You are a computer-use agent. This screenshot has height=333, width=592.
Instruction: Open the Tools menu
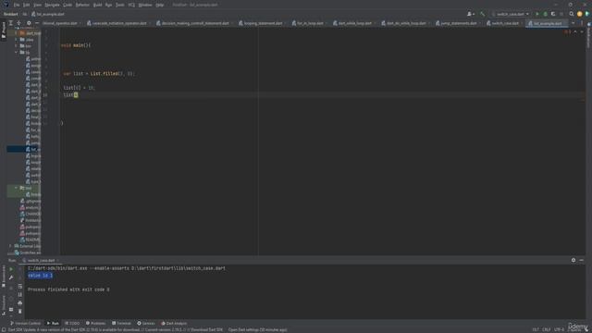tap(120, 5)
